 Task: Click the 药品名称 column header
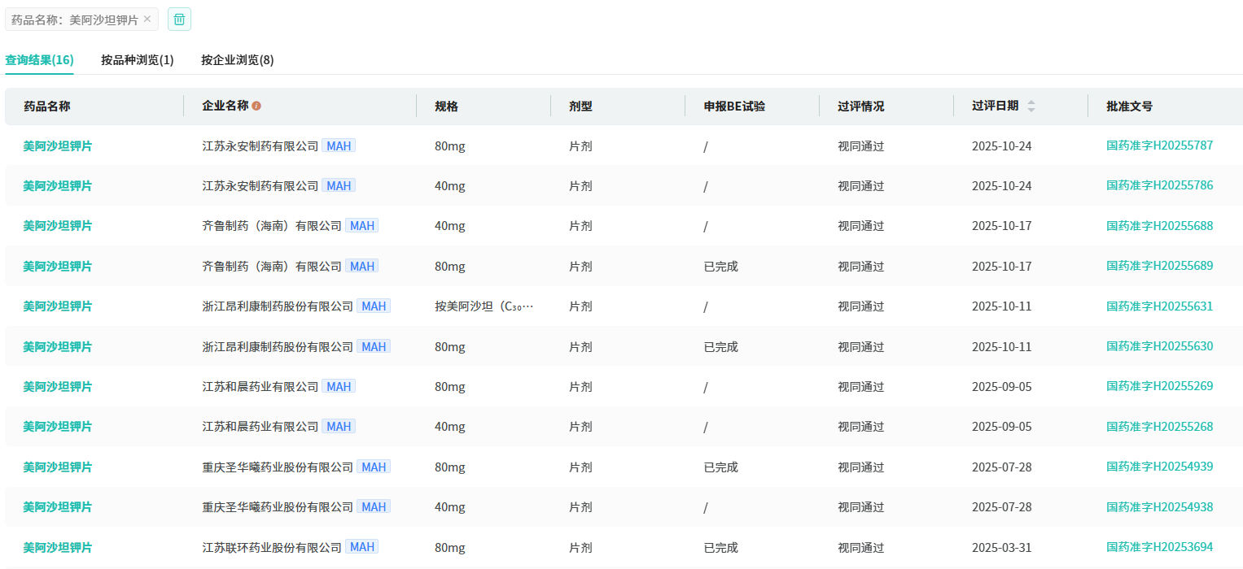point(47,106)
